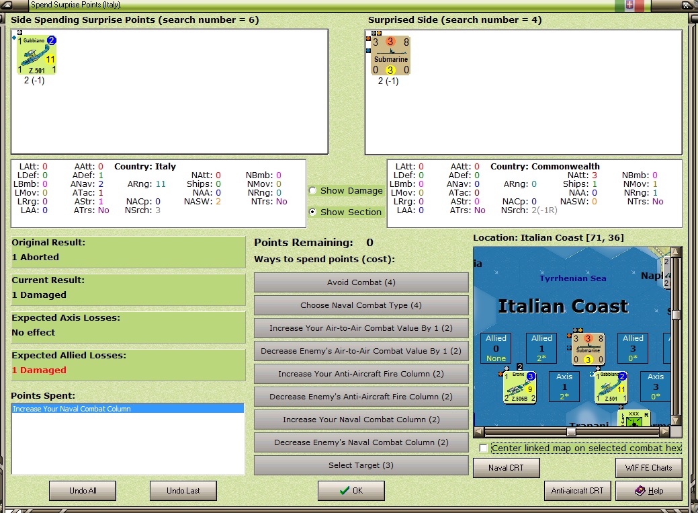Click the Allied 1 2* sea box

point(541,348)
